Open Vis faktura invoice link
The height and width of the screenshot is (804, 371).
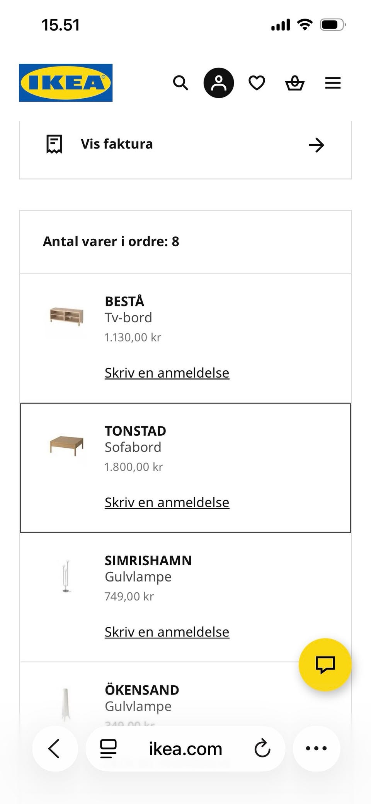pyautogui.click(x=117, y=144)
